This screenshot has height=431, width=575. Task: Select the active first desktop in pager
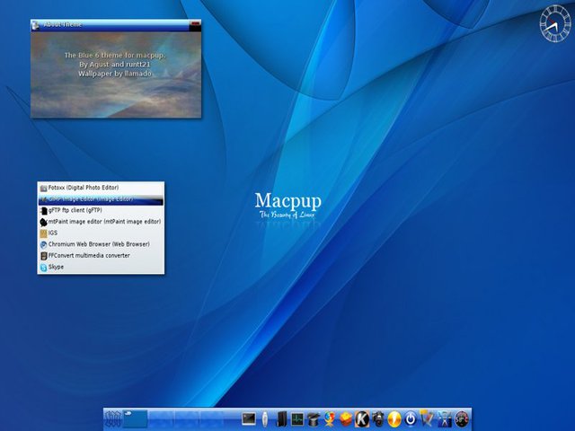[x=135, y=418]
